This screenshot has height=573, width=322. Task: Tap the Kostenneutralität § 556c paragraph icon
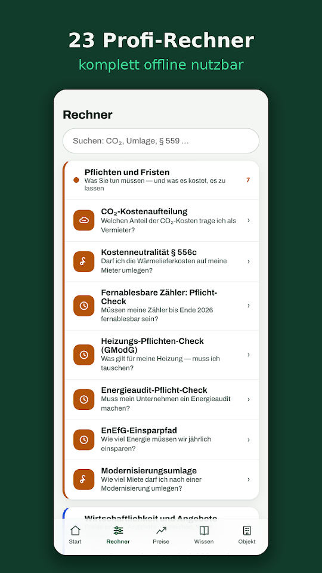coord(83,261)
